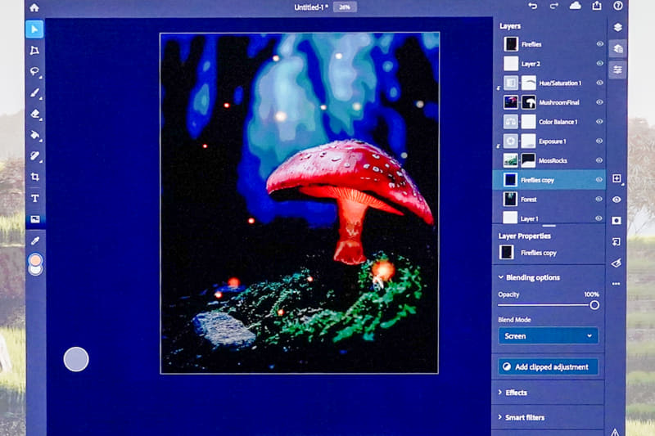
Task: Hide the Forest layer
Action: pos(599,199)
